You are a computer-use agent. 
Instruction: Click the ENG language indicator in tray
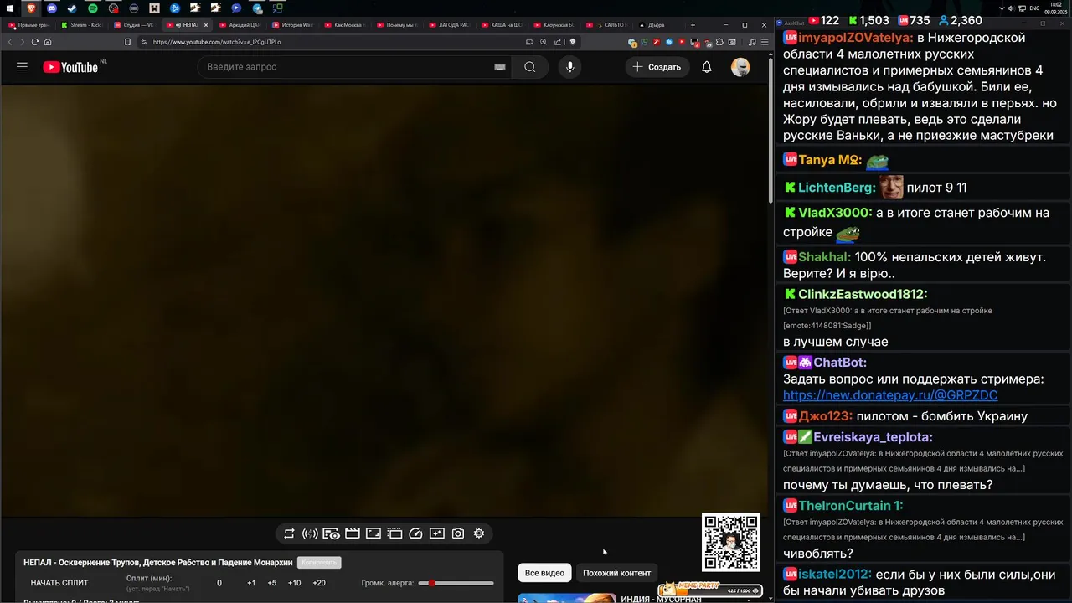pyautogui.click(x=1034, y=8)
